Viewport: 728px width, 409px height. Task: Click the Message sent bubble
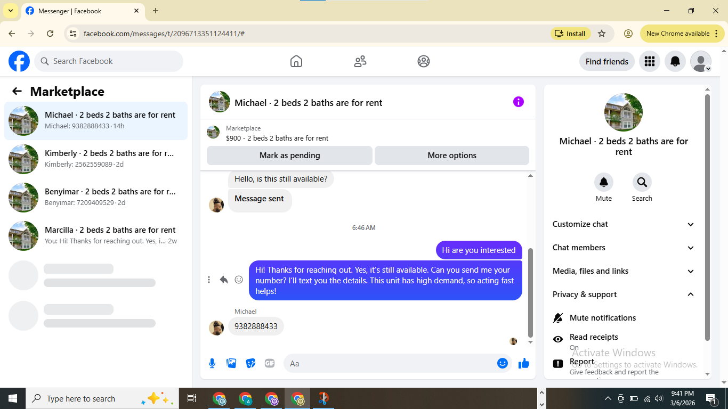click(260, 201)
